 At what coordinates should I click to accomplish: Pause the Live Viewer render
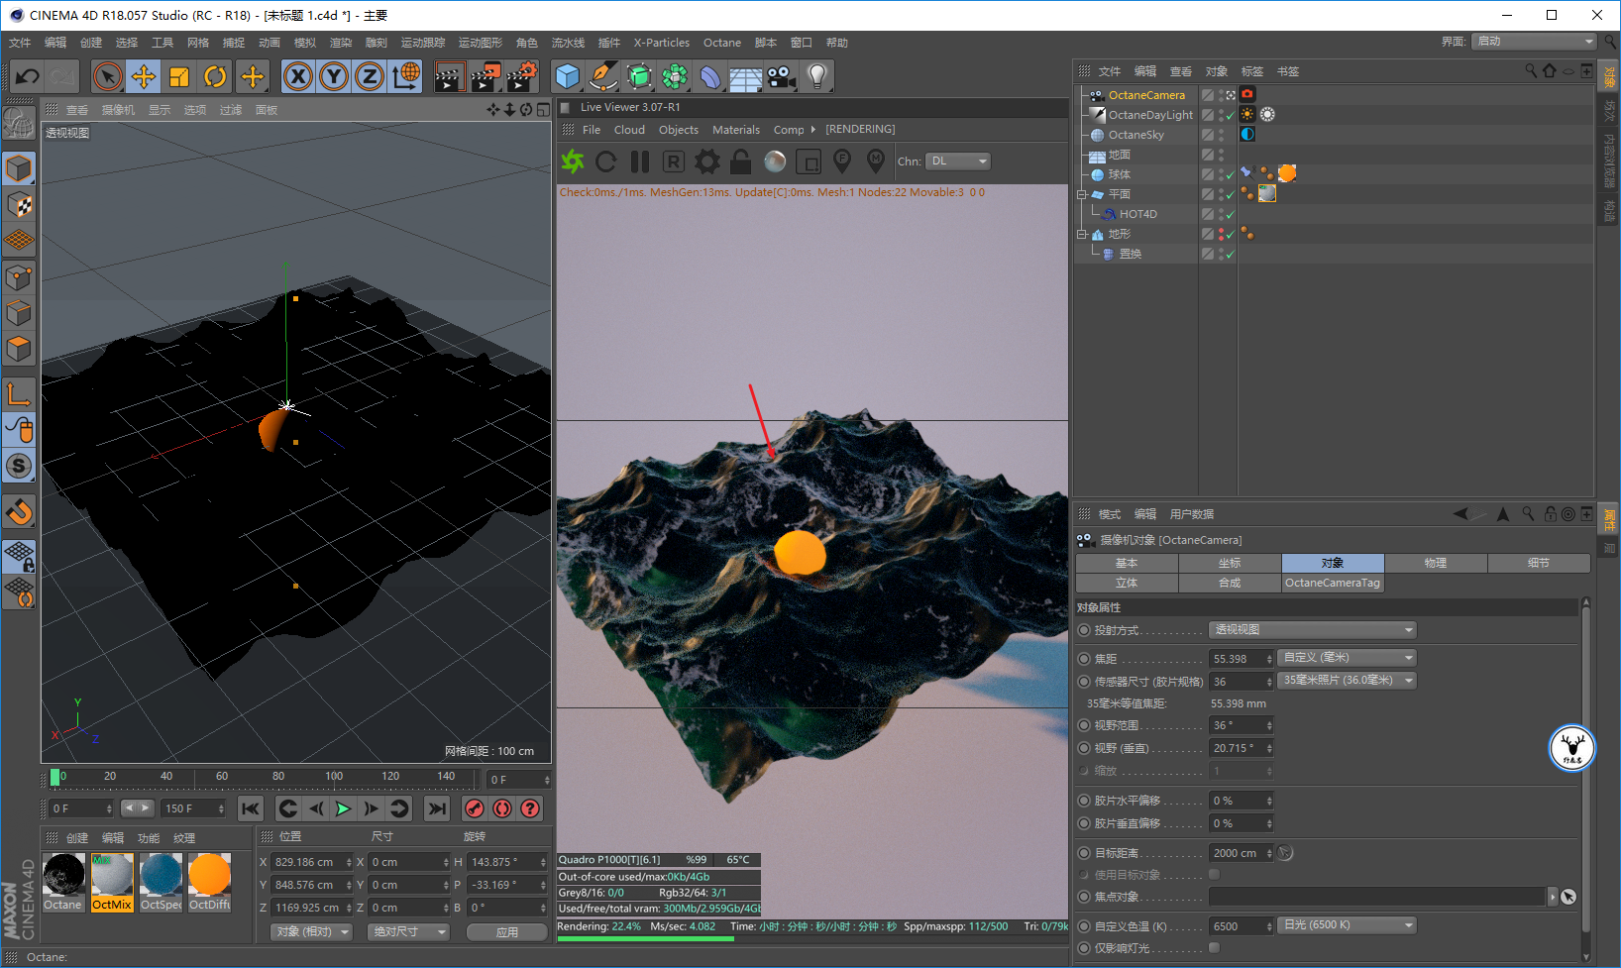tap(640, 161)
